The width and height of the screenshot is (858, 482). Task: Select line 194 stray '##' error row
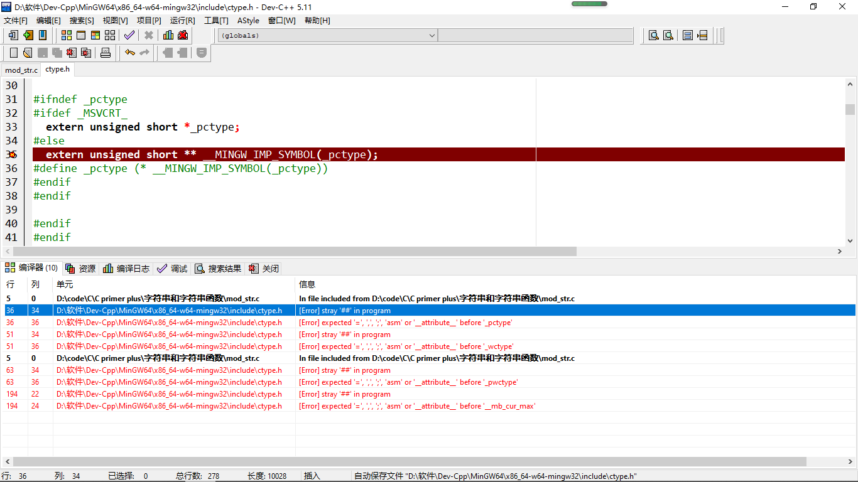[429, 394]
